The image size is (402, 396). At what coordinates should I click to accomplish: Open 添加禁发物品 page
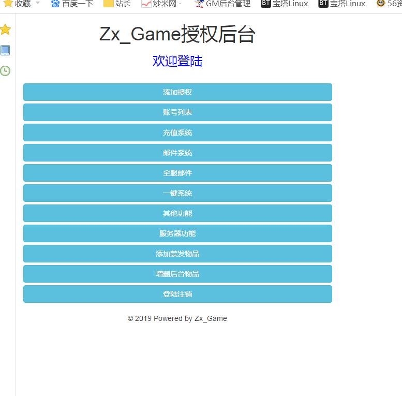pos(177,254)
